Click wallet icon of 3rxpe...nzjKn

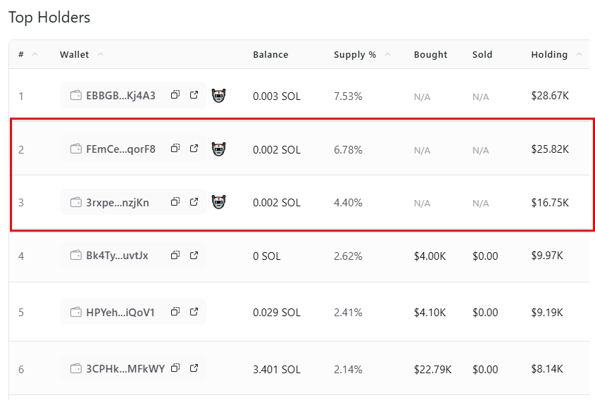76,202
